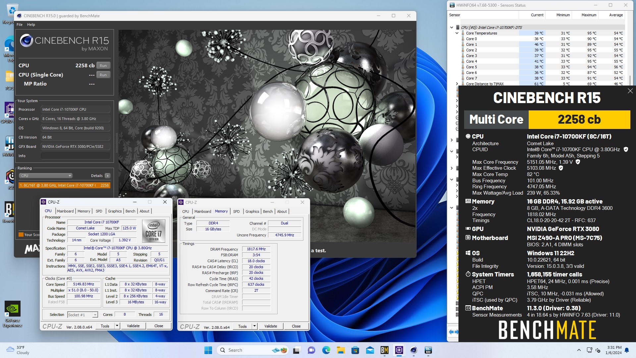Click the DRAM Frequency value 1817.6 MHz

256,249
